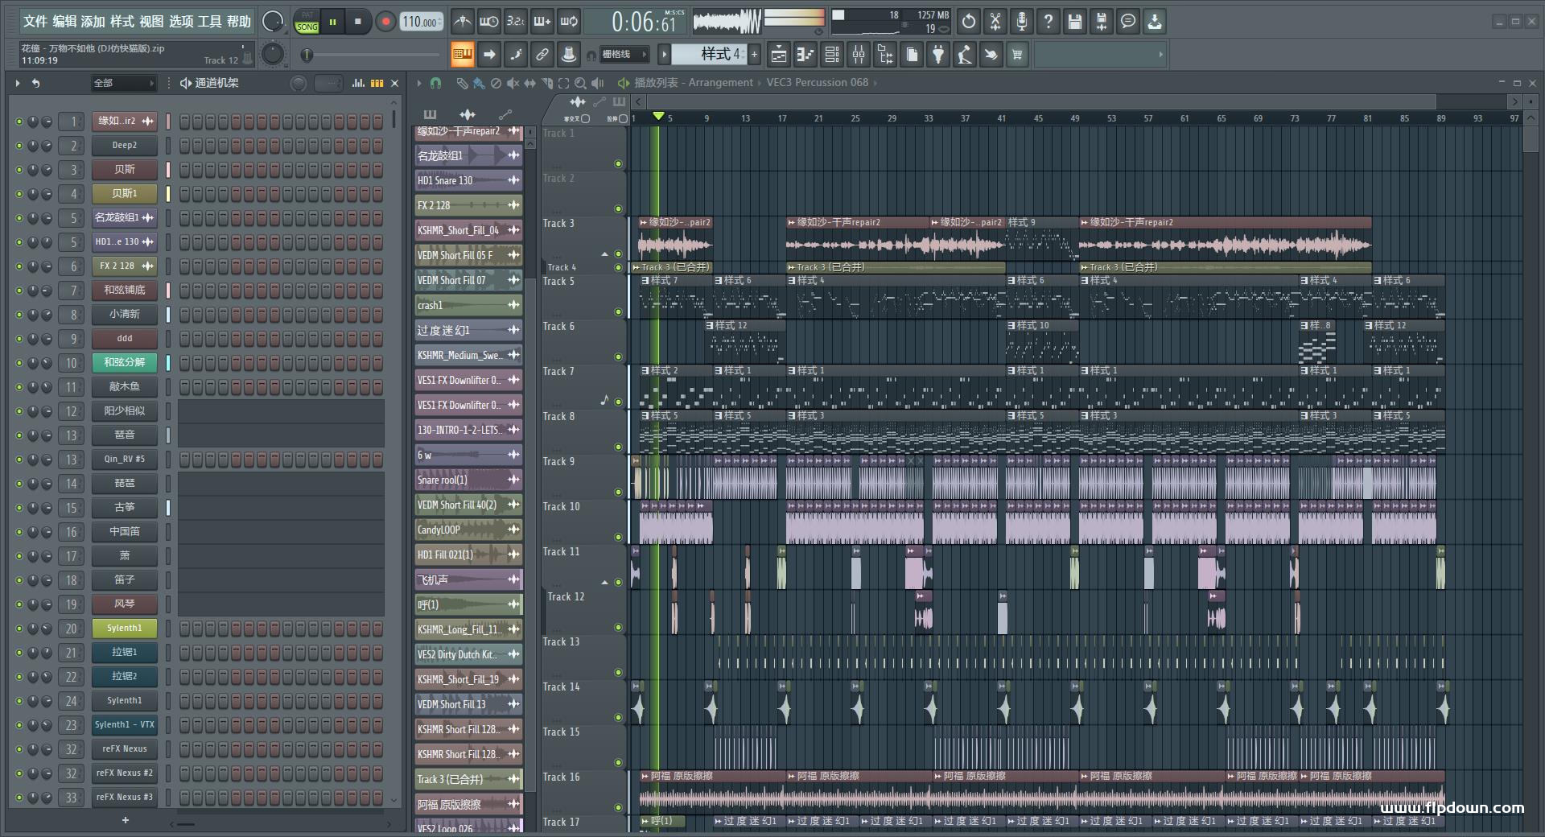This screenshot has width=1545, height=837.
Task: Save the project with the floppy icon
Action: (x=1075, y=22)
